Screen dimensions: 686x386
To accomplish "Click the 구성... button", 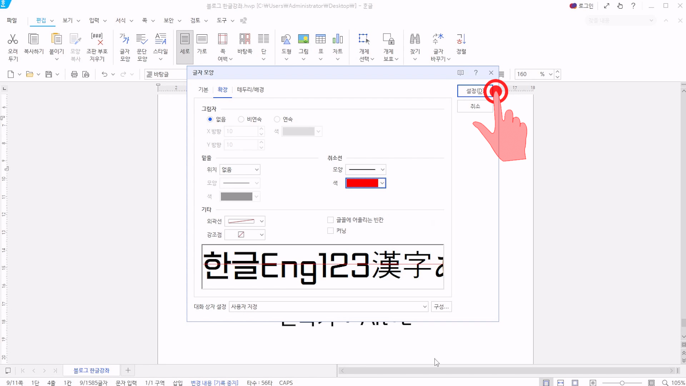I will coord(441,307).
